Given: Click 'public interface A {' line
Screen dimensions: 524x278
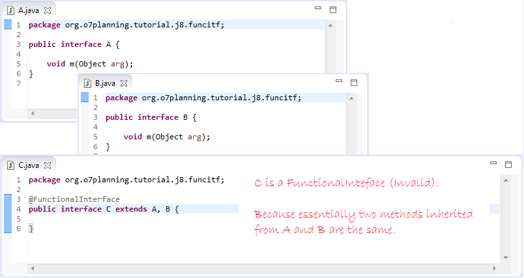Looking at the screenshot, I should (x=74, y=44).
